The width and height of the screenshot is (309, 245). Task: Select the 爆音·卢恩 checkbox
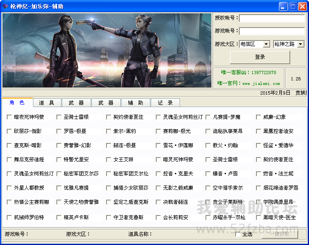pyautogui.click(x=208, y=174)
